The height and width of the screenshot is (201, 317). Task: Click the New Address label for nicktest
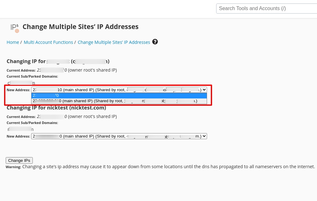(18, 136)
